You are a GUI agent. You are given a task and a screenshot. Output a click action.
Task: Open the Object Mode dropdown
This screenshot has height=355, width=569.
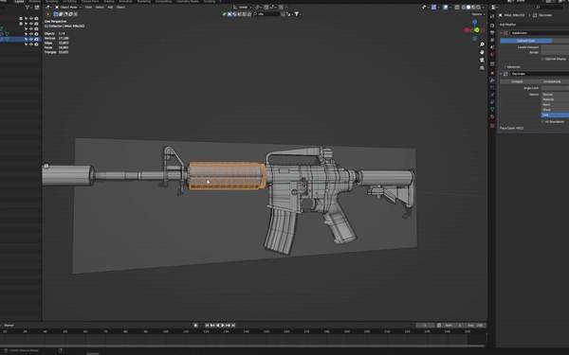pos(68,8)
